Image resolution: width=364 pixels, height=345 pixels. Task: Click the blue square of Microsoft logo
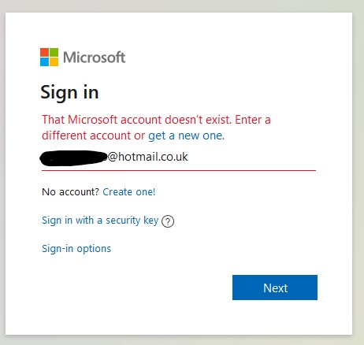point(44,61)
